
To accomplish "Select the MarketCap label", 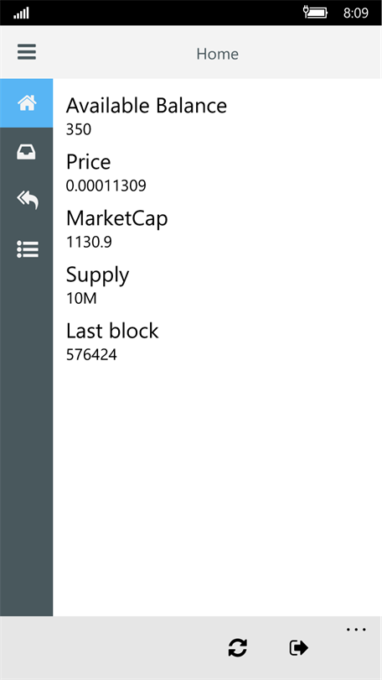I will (116, 218).
